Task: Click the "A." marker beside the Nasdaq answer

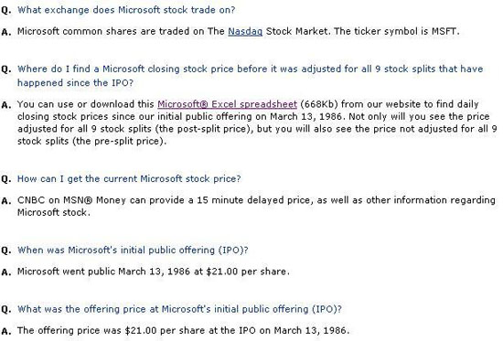Action: click(x=5, y=32)
